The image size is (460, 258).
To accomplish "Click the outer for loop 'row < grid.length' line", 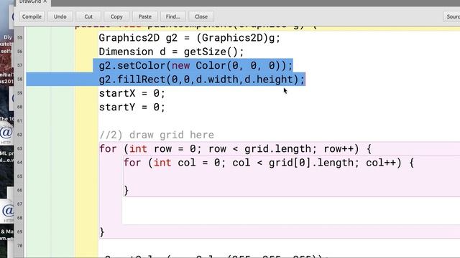I will 235,149.
